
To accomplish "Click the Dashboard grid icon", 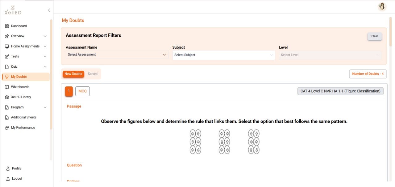I will pyautogui.click(x=7, y=26).
